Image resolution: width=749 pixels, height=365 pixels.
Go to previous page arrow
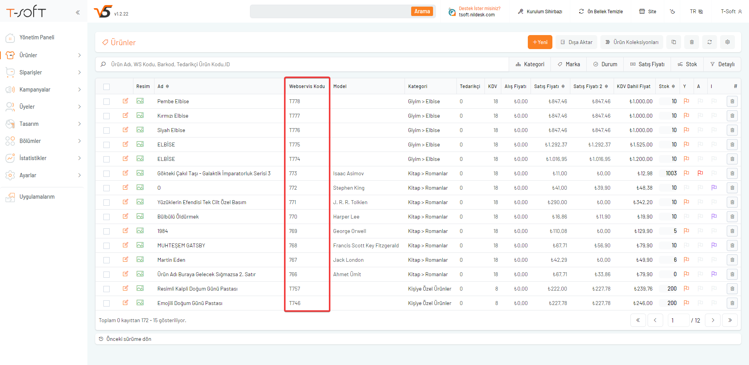coord(655,320)
